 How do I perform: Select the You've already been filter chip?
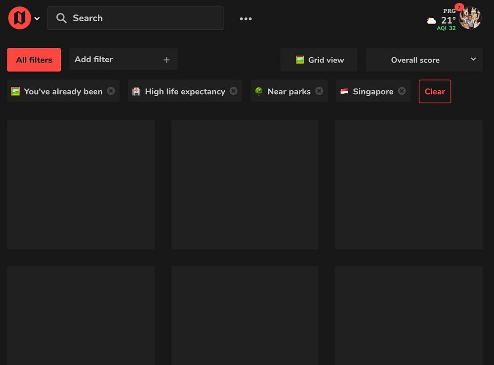tap(63, 91)
